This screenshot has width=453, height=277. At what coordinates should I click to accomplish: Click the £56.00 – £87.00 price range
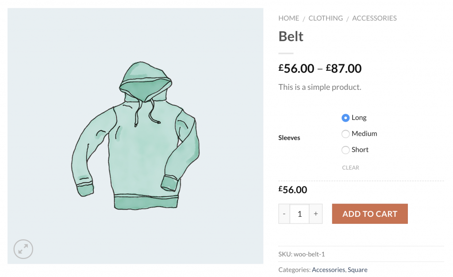tap(320, 69)
